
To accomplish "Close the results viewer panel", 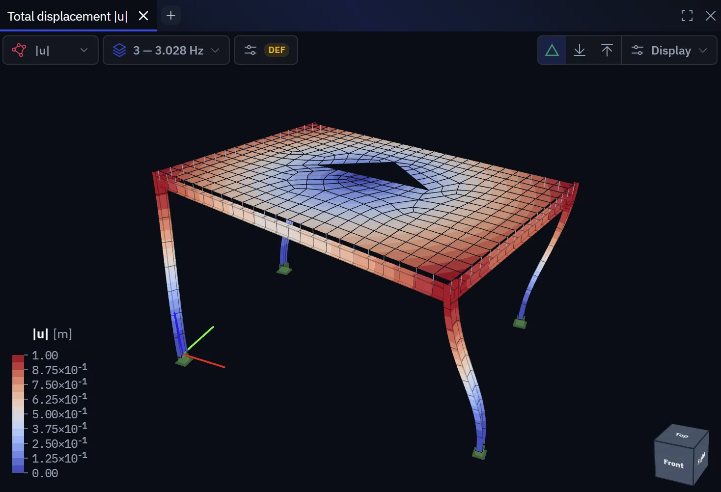I will [x=710, y=16].
